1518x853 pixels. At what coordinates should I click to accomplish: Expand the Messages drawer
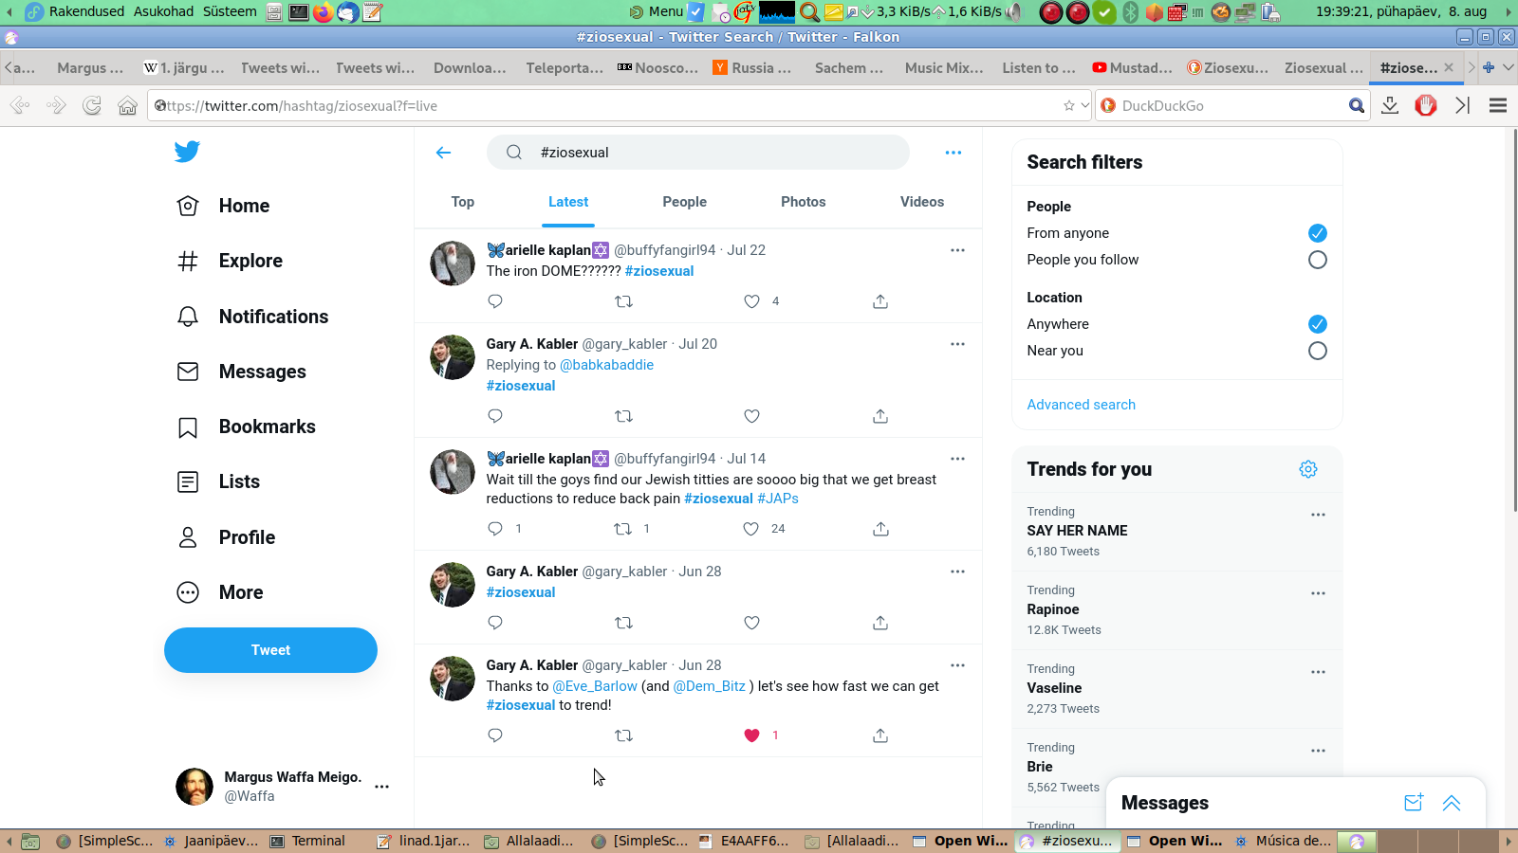click(1452, 803)
